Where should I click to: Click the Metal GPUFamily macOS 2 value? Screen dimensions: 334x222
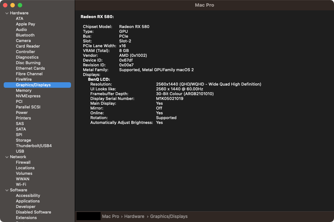click(x=156, y=70)
